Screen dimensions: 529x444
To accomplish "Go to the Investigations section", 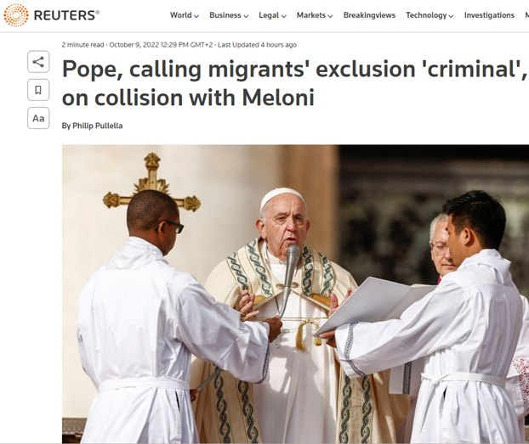I will 489,15.
